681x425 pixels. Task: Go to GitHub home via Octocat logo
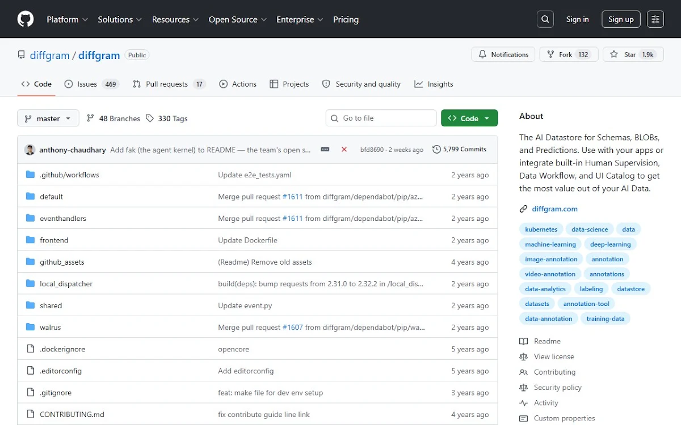point(26,19)
